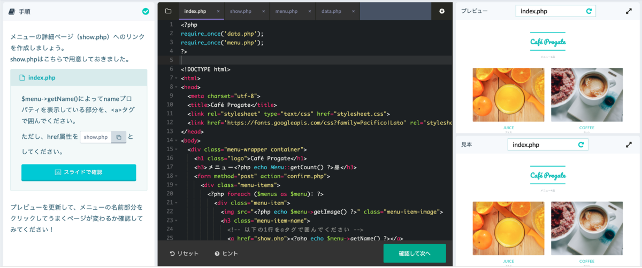Click the juice image in the 見本 panel
This screenshot has width=642, height=268.
[509, 228]
